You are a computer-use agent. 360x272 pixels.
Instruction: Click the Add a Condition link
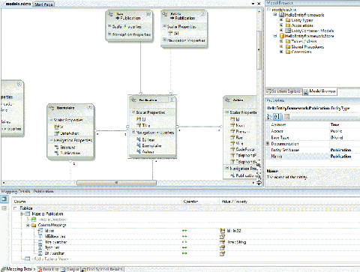(x=52, y=220)
